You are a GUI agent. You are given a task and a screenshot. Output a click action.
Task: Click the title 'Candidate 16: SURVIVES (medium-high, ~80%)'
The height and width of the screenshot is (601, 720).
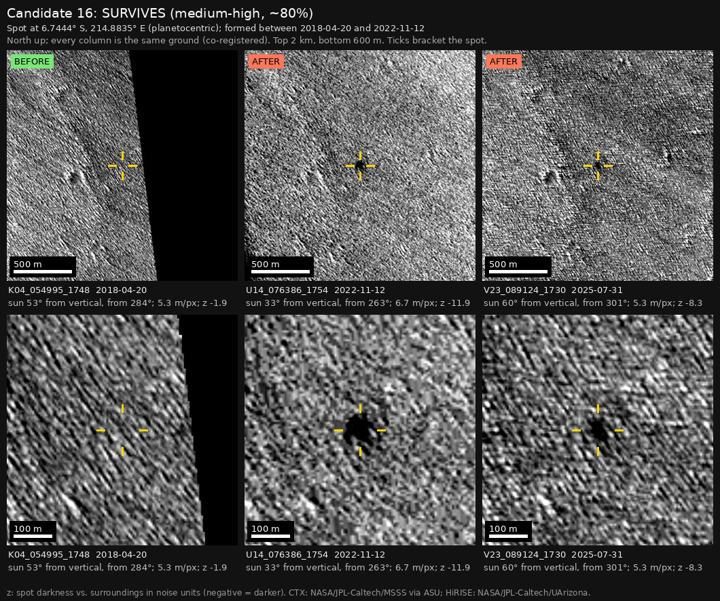tap(160, 14)
